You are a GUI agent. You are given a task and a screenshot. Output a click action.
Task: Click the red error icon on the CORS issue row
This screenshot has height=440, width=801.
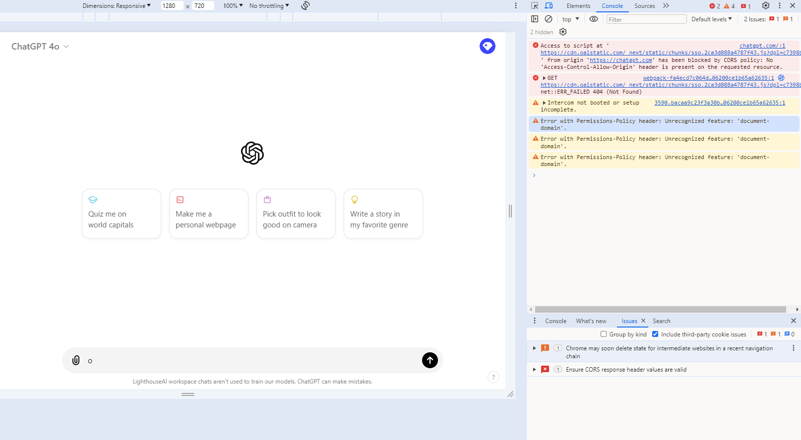click(545, 369)
